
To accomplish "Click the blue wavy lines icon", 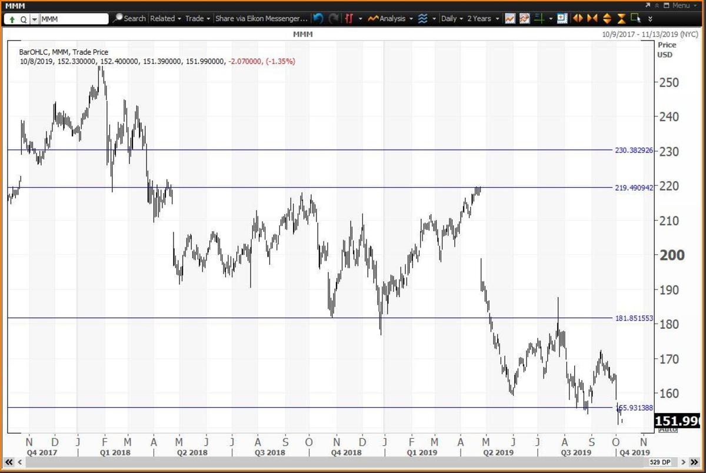I will 422,18.
